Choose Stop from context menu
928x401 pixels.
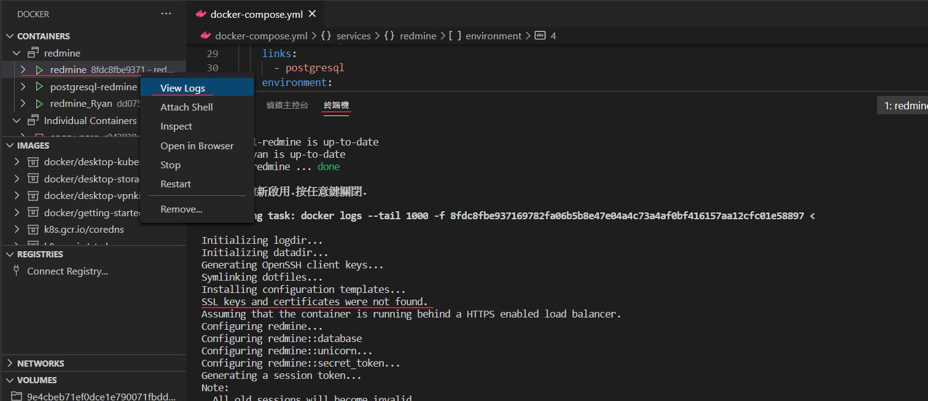pyautogui.click(x=197, y=165)
